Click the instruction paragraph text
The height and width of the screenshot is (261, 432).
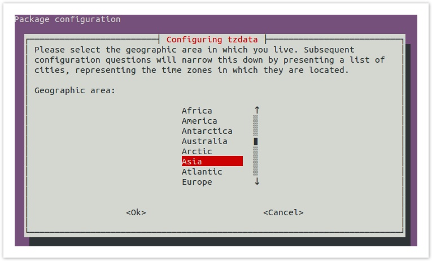[x=209, y=60]
